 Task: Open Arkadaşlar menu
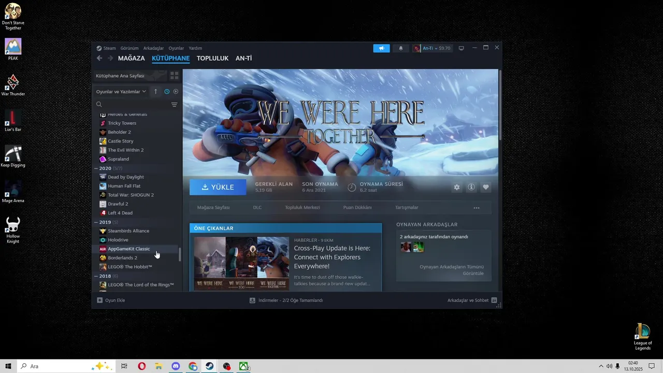pos(153,48)
